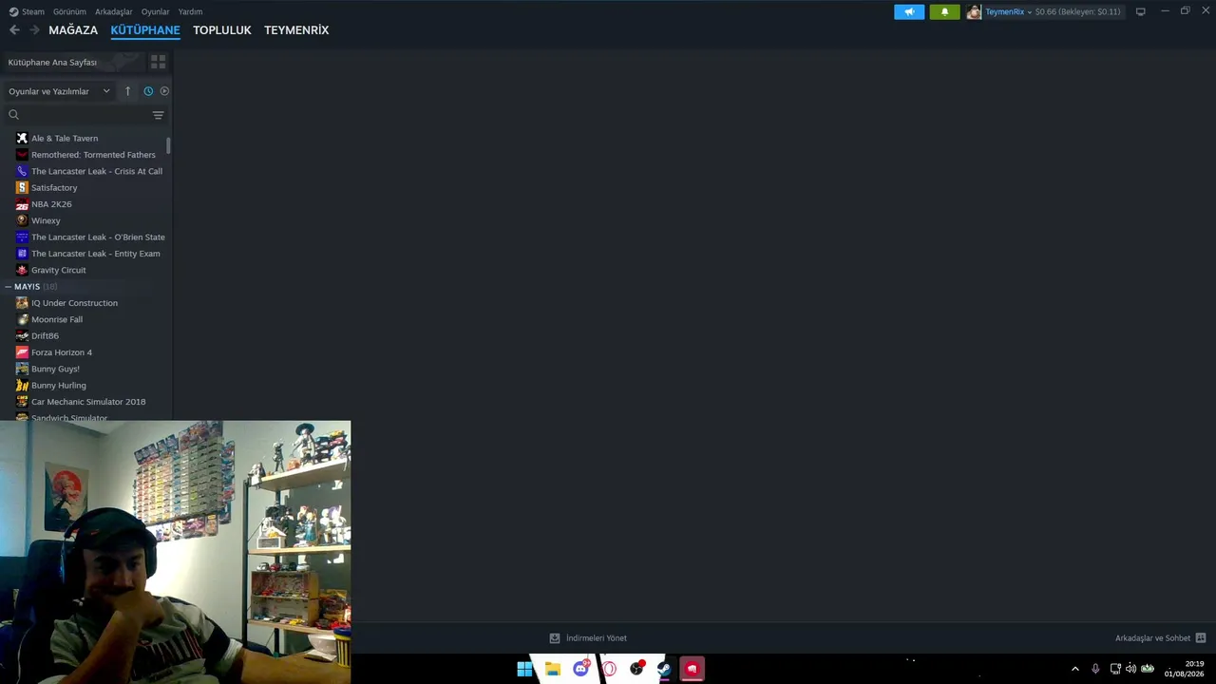Screen dimensions: 1216x684
Task: Select IQ Under Construction
Action: point(74,303)
